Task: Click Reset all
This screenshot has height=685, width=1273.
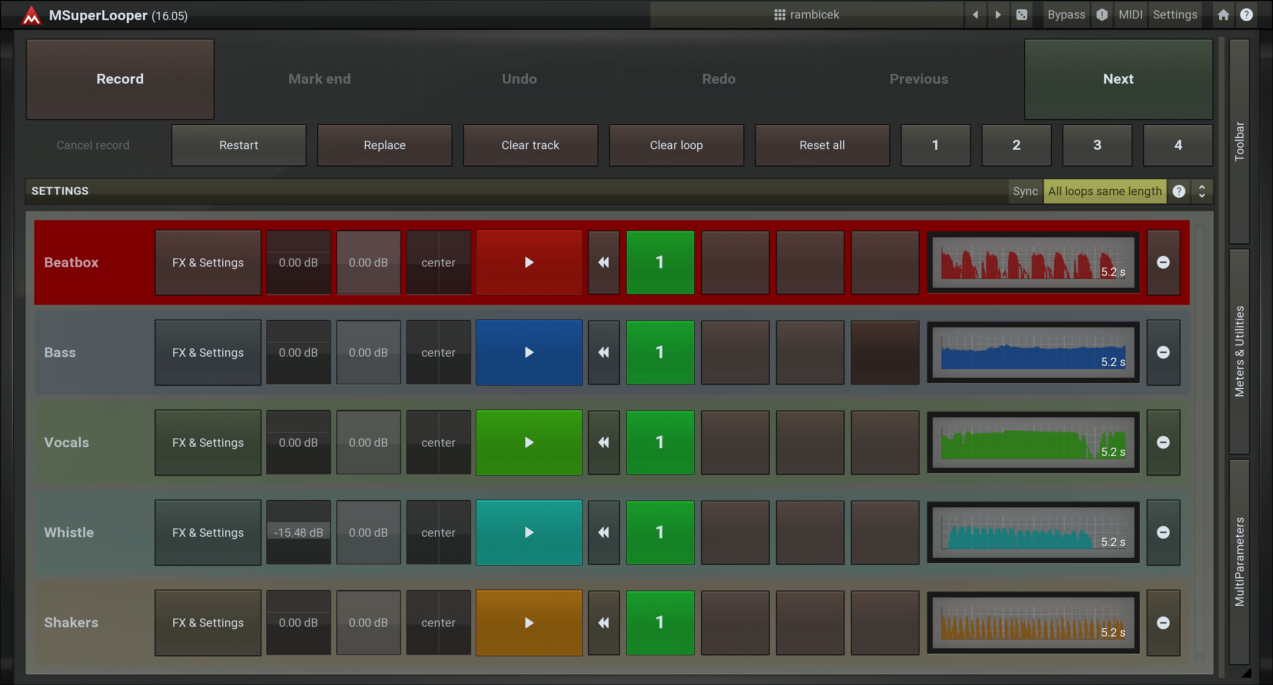Action: click(822, 145)
